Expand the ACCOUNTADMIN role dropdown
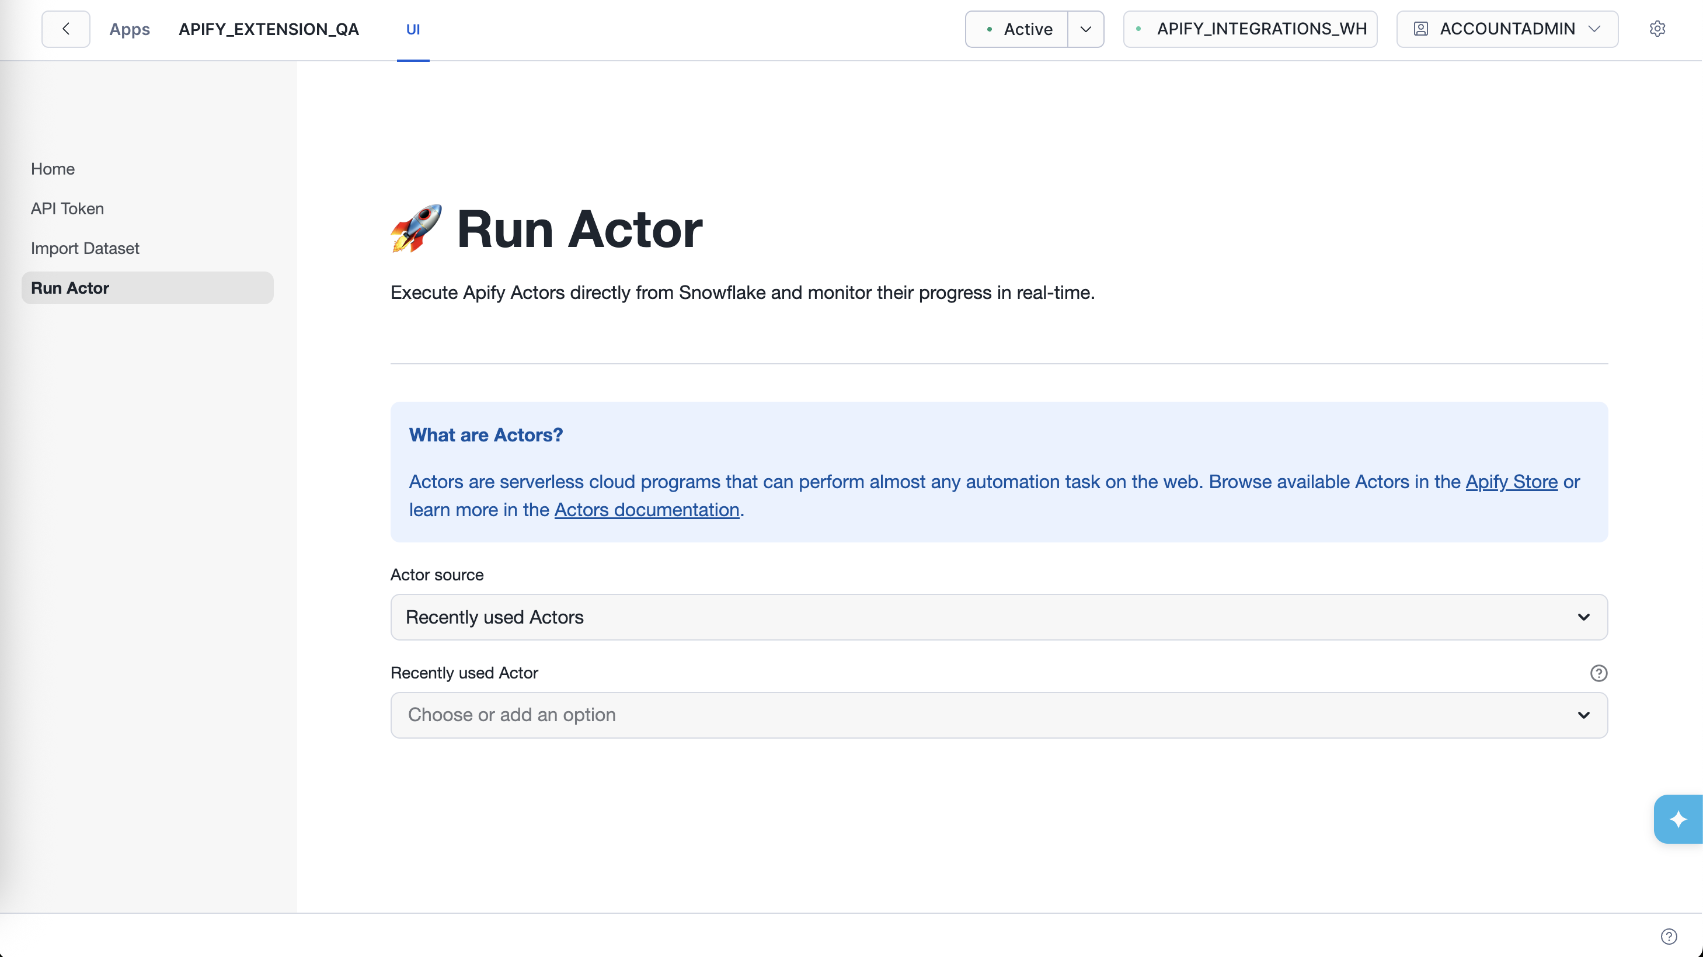1703x957 pixels. 1595,29
